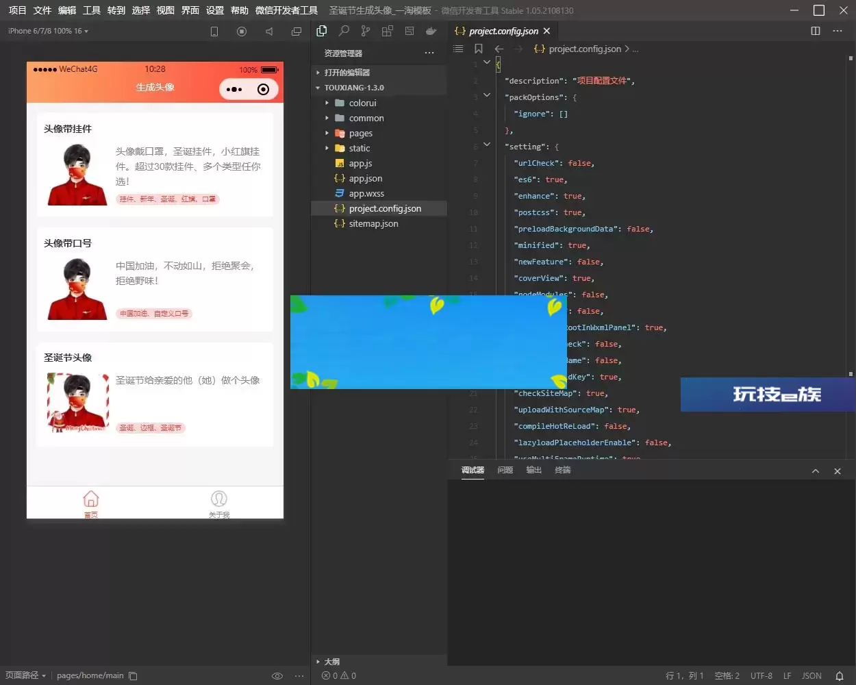Open the 页面路径 dropdown in status bar
The image size is (856, 685).
pos(26,675)
